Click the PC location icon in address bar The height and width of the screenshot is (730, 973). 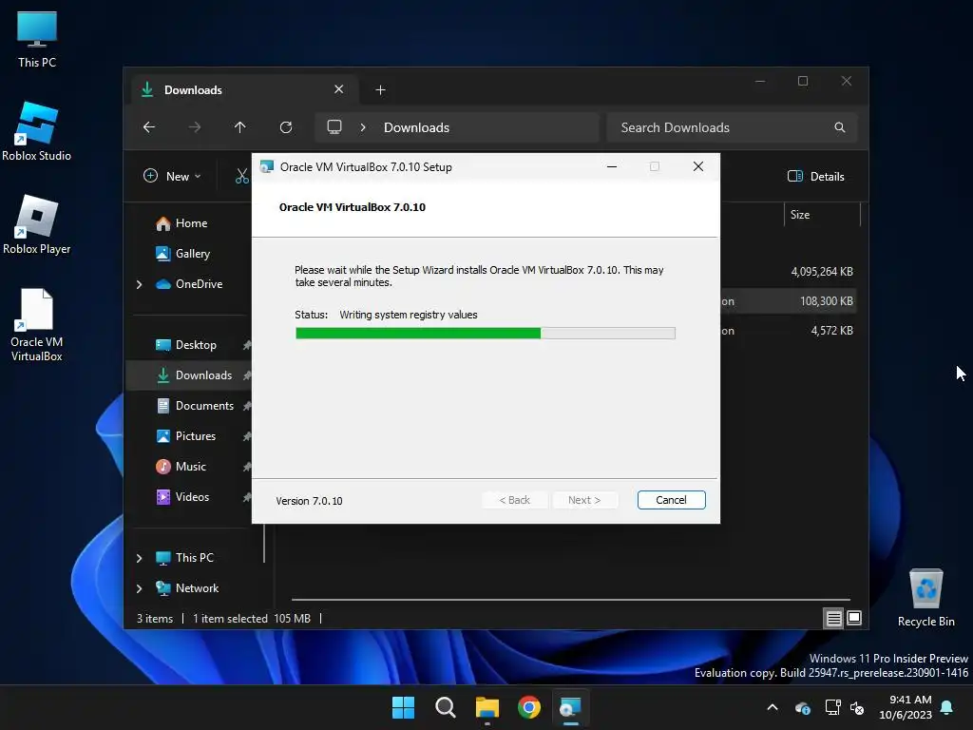pyautogui.click(x=334, y=127)
